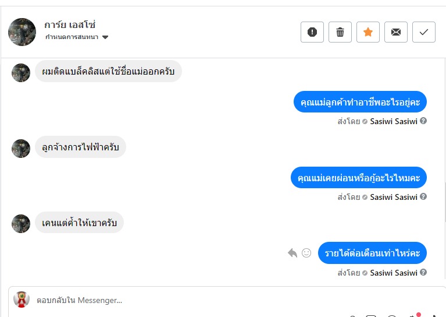
Task: Click help icon under คุณแม่ลูกค้าทำอาชีพ message
Action: tap(423, 121)
